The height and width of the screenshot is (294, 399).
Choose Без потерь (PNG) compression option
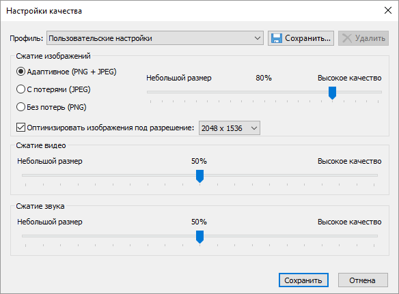tap(20, 107)
